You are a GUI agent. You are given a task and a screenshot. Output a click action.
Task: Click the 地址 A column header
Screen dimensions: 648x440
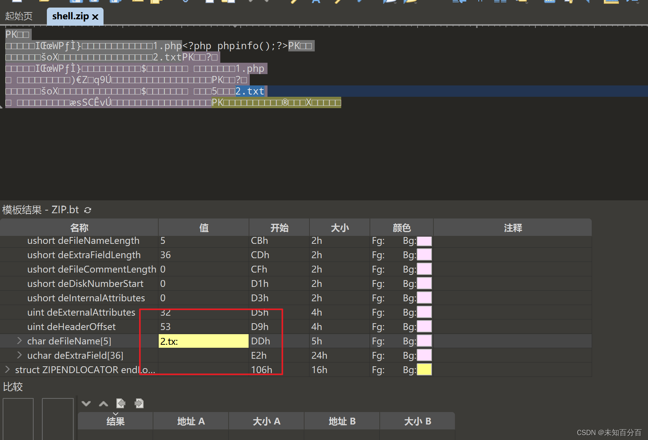[191, 421]
